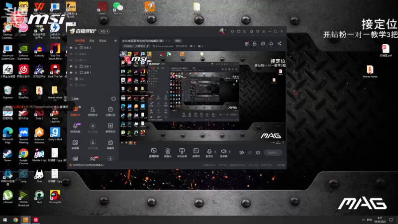Open the 主播任务 streamer tasks tool

110,111
